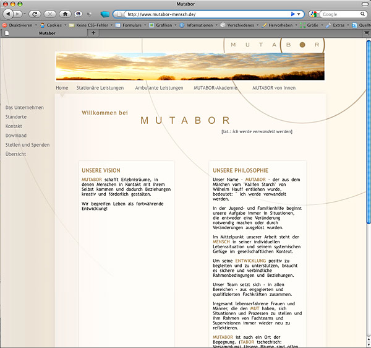
Task: Click the Cookies person icon
Action: (42, 25)
